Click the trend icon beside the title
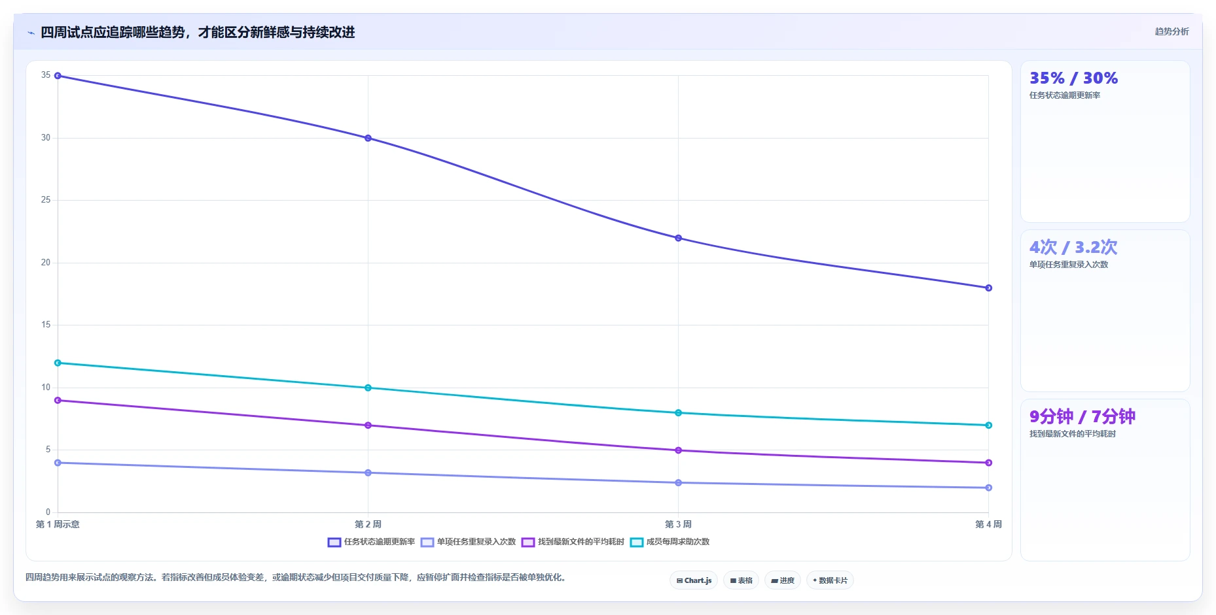The height and width of the screenshot is (615, 1216). 31,33
